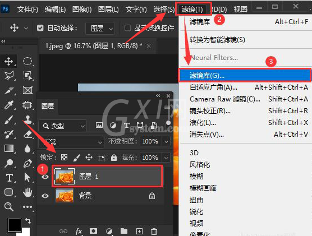Screen dimensions: 312x236
Task: Select the Polygonal Lasso tool
Action: (9, 76)
